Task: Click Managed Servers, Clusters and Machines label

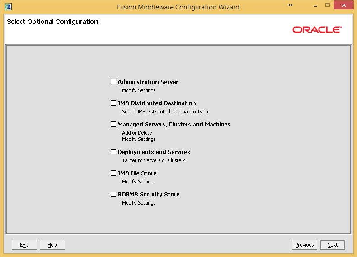Action: click(174, 125)
